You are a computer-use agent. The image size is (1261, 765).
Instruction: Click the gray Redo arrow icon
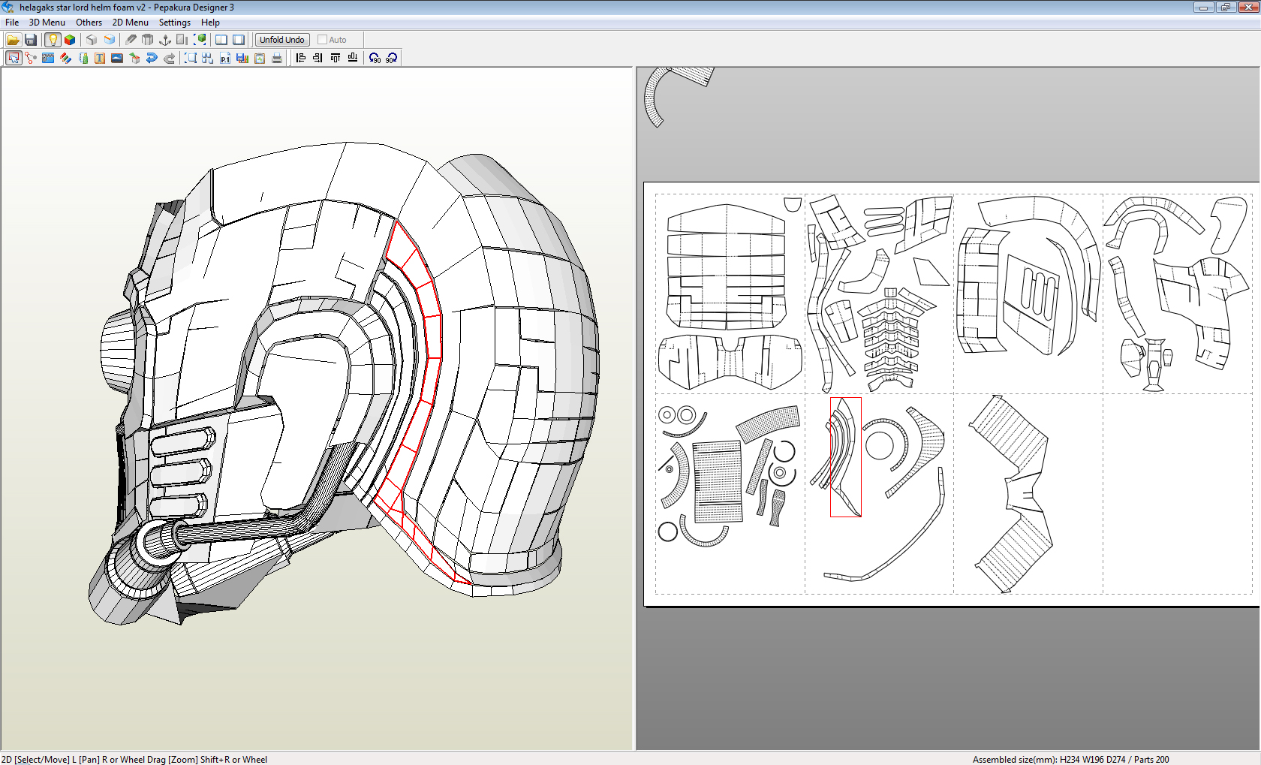point(169,58)
